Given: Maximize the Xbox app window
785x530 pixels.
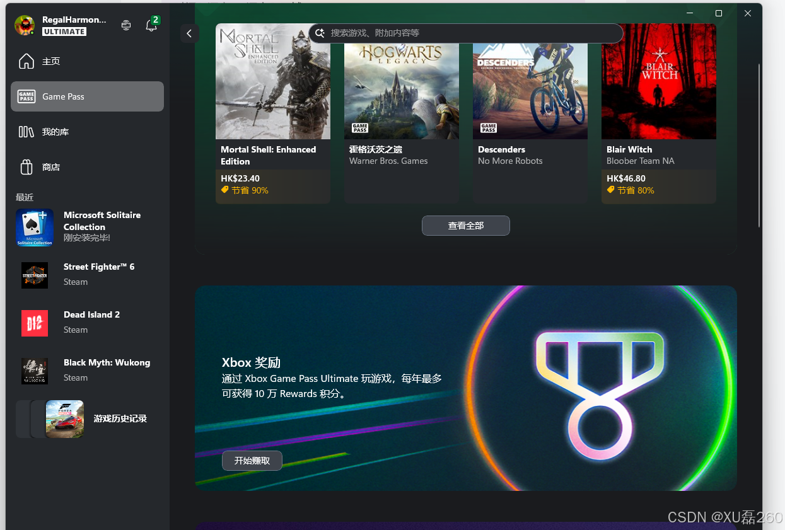Looking at the screenshot, I should pyautogui.click(x=719, y=13).
